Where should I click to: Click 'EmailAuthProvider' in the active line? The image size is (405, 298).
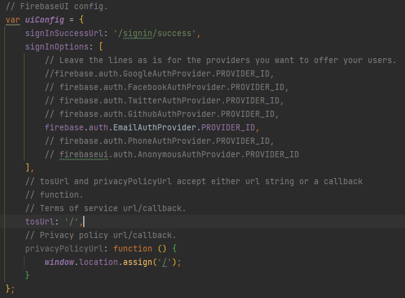154,127
